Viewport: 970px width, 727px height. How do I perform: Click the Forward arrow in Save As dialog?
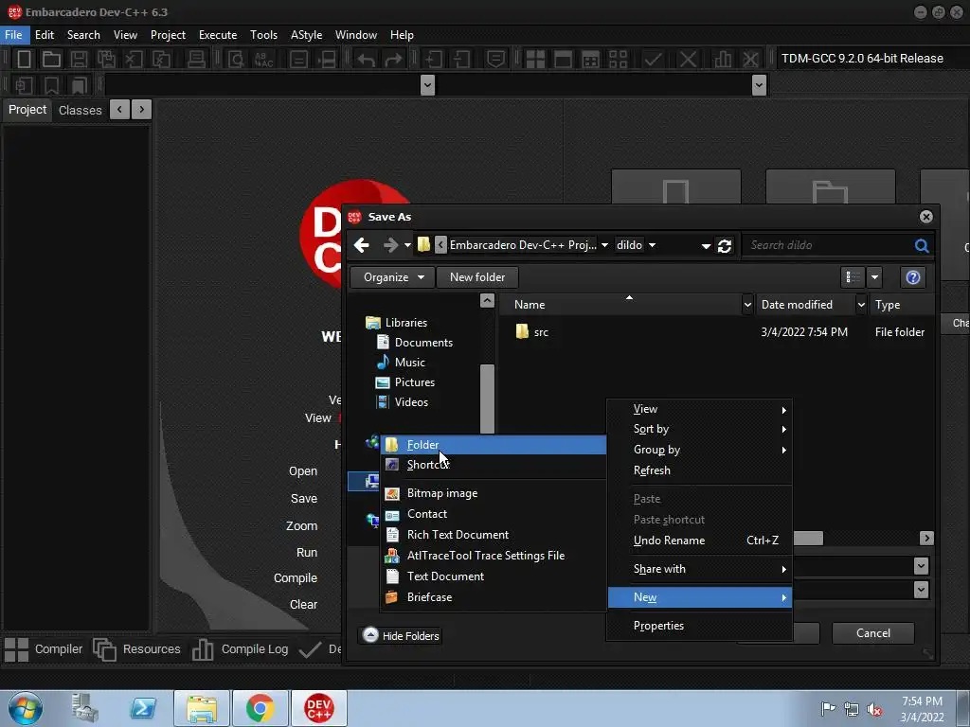pos(390,245)
